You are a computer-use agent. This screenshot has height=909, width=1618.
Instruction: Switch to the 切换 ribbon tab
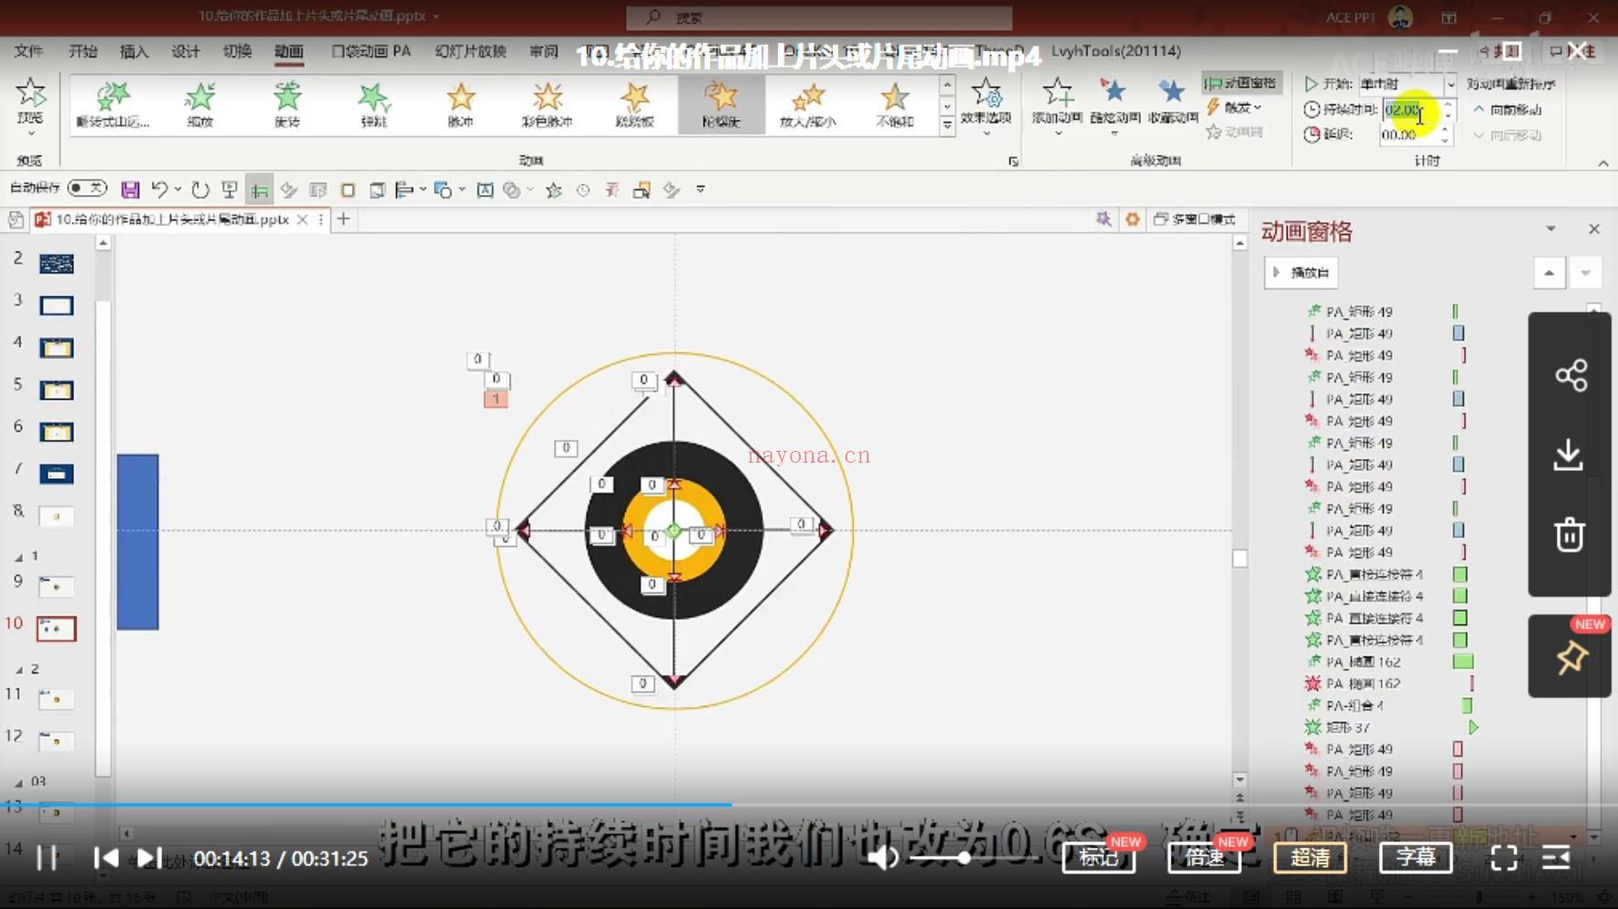point(237,51)
